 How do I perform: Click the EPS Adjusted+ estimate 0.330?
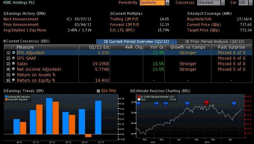point(103,52)
